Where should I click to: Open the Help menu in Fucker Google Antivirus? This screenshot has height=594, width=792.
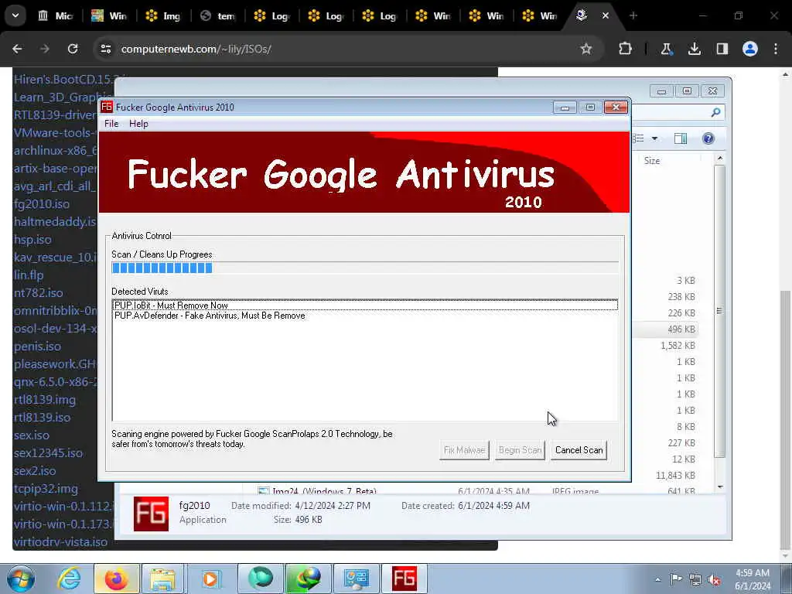[138, 124]
